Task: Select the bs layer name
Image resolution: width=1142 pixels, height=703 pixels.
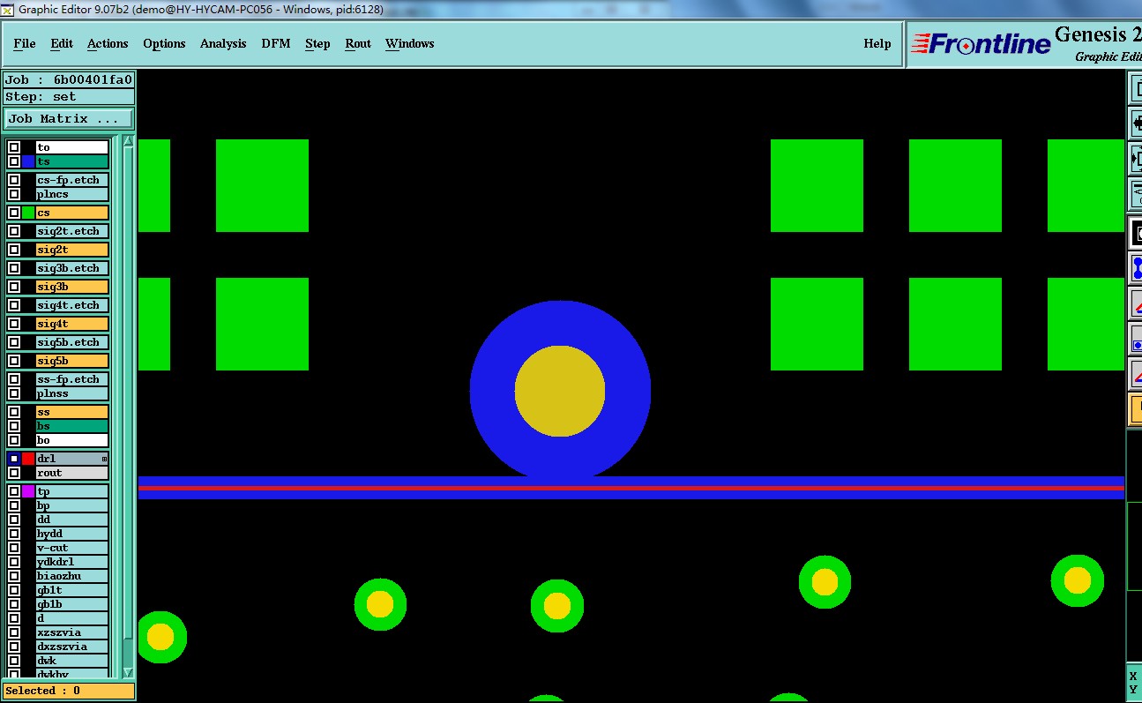Action: [x=72, y=426]
